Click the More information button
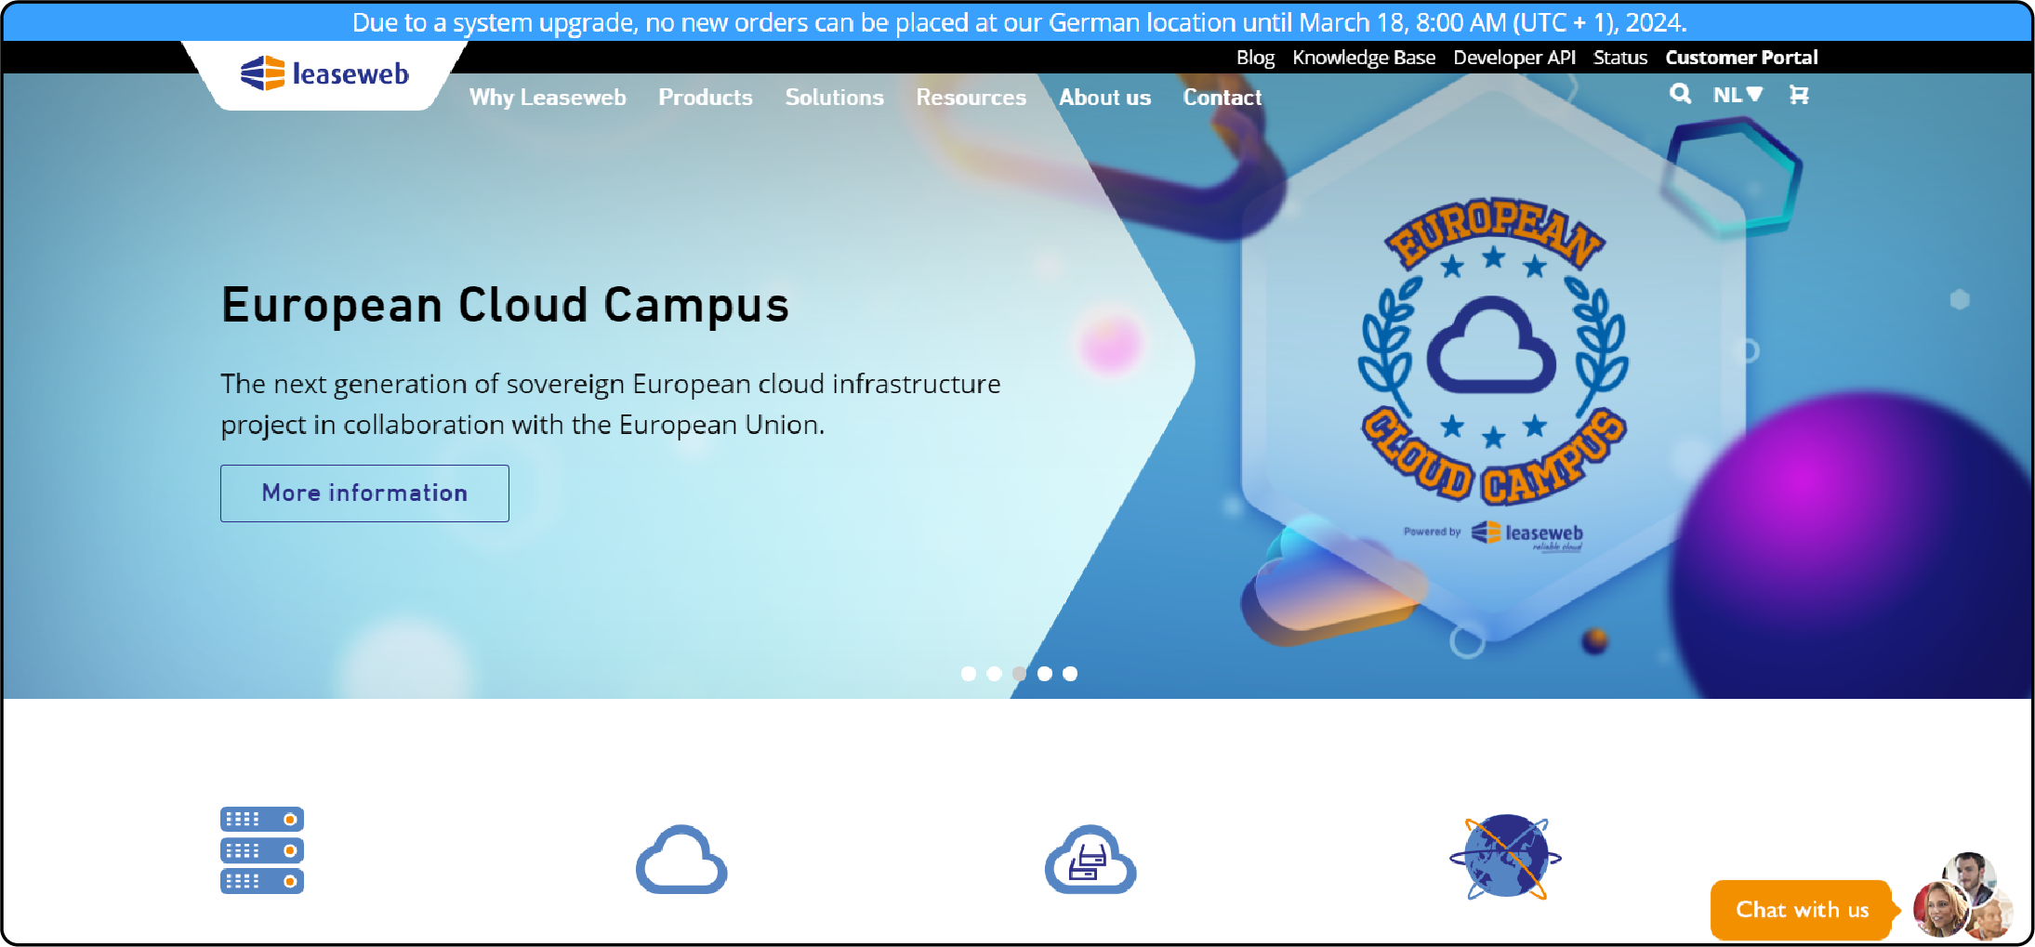The height and width of the screenshot is (947, 2035). (364, 493)
